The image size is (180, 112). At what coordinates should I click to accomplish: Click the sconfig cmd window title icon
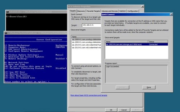(x=6, y=33)
